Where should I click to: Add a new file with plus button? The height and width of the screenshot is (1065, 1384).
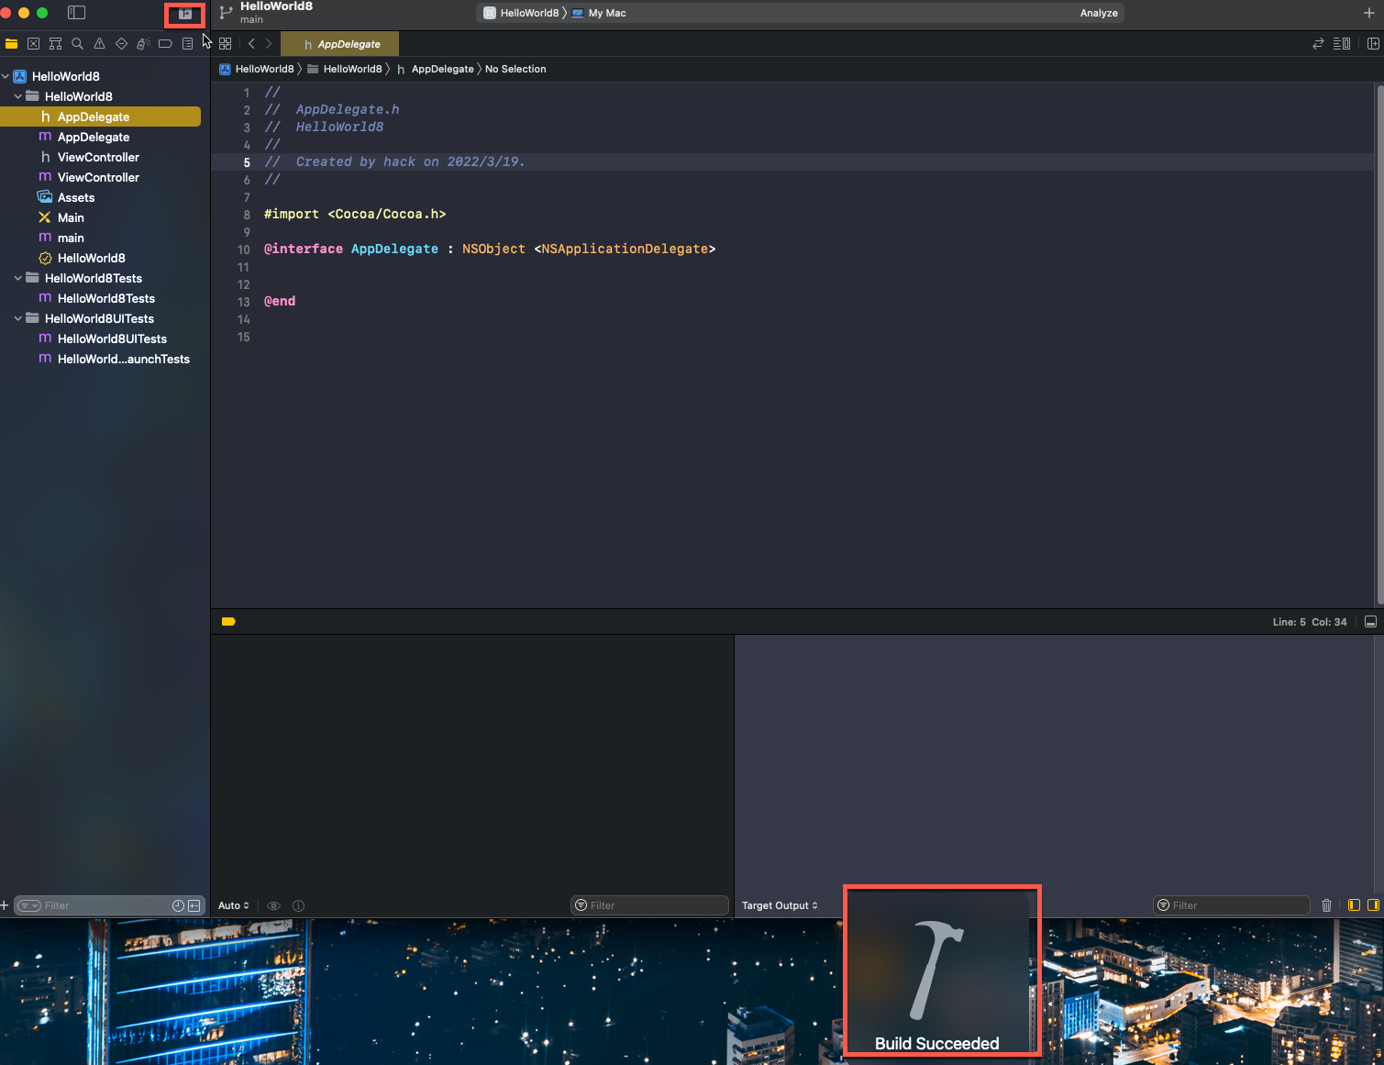pyautogui.click(x=5, y=905)
